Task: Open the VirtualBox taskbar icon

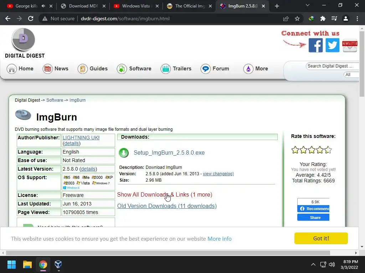Action: 58,264
